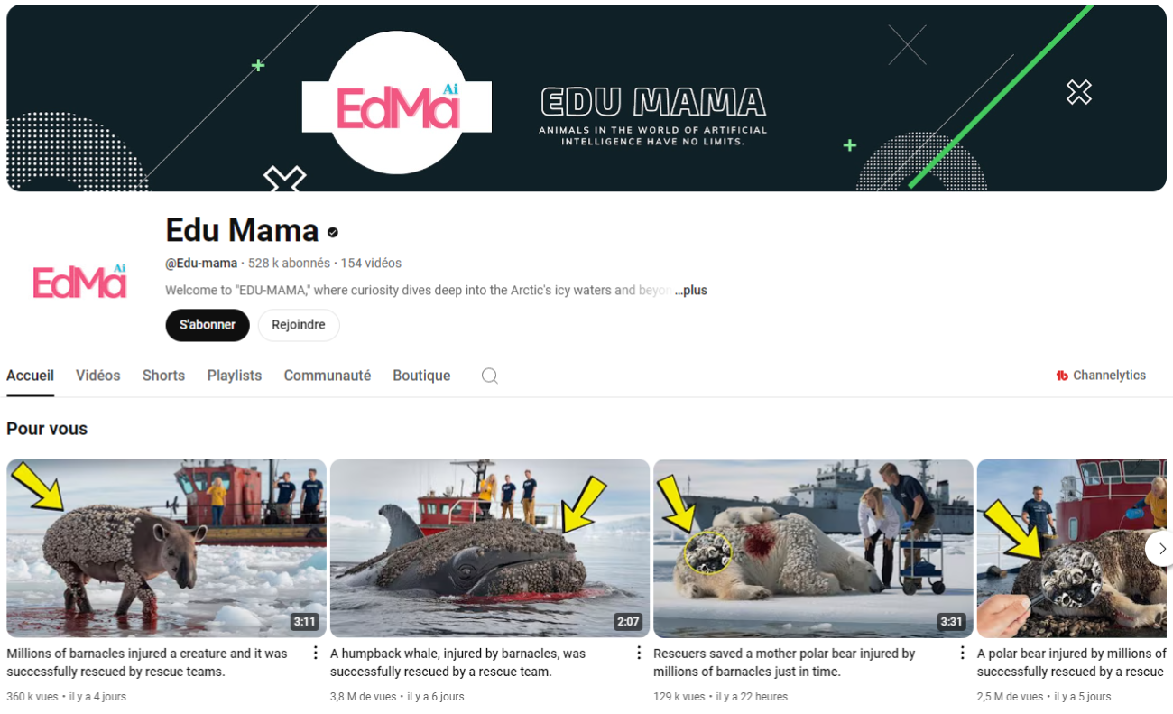The height and width of the screenshot is (714, 1173).
Task: Open the Shorts tab
Action: pyautogui.click(x=163, y=376)
